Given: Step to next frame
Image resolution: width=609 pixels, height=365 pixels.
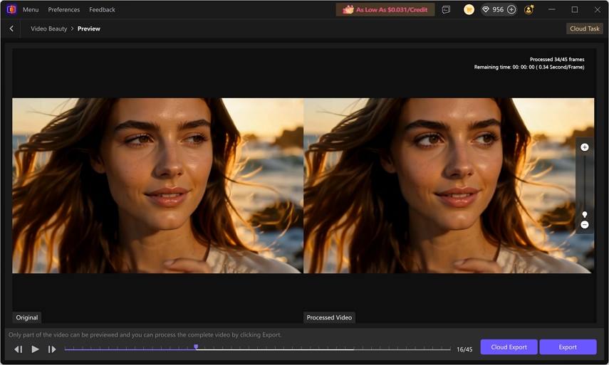Looking at the screenshot, I should click(x=52, y=349).
